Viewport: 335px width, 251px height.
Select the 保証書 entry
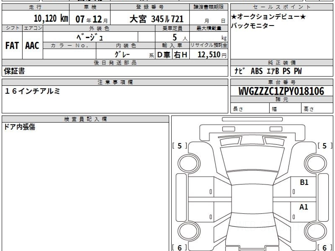[x=14, y=71]
